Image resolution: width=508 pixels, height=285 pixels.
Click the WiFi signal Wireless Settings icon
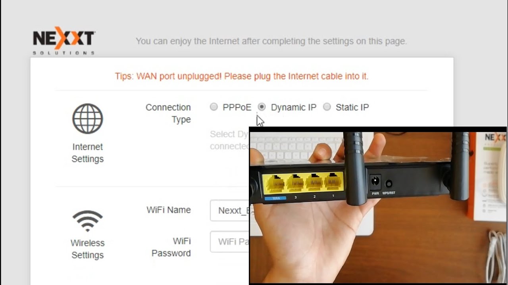pos(88,221)
